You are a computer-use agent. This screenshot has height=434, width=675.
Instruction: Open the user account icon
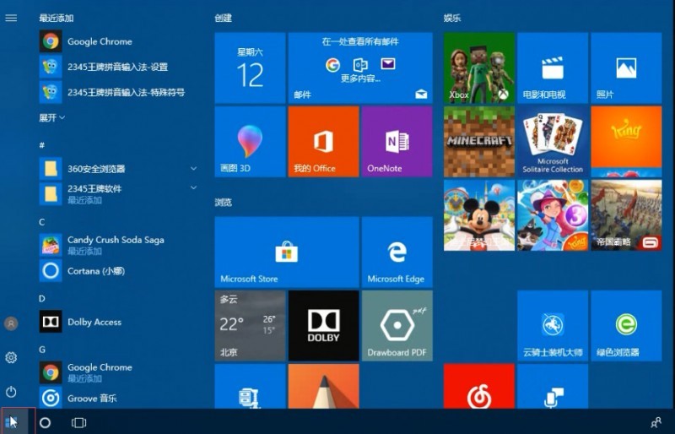click(x=11, y=323)
